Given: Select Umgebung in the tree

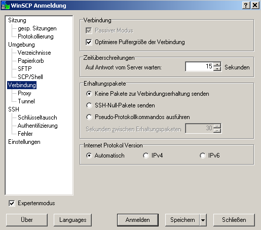Looking at the screenshot, I should (x=21, y=45).
